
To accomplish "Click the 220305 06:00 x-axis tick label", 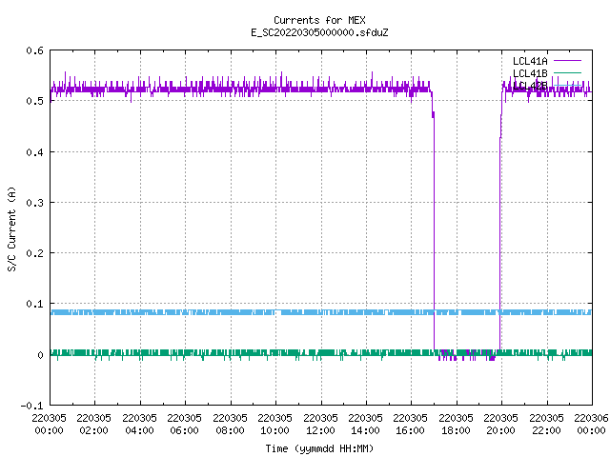I will click(184, 424).
